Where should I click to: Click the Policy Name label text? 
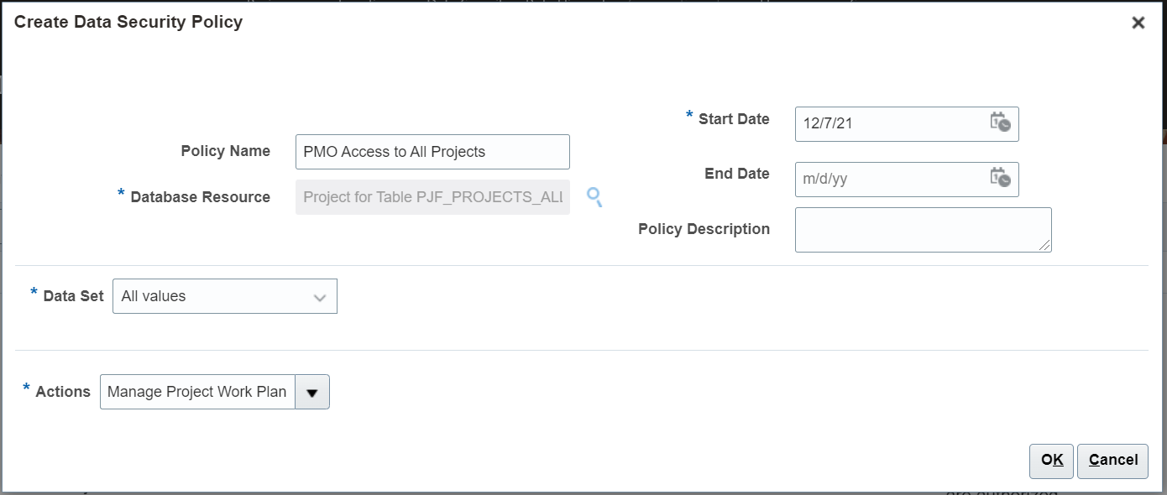pos(226,151)
